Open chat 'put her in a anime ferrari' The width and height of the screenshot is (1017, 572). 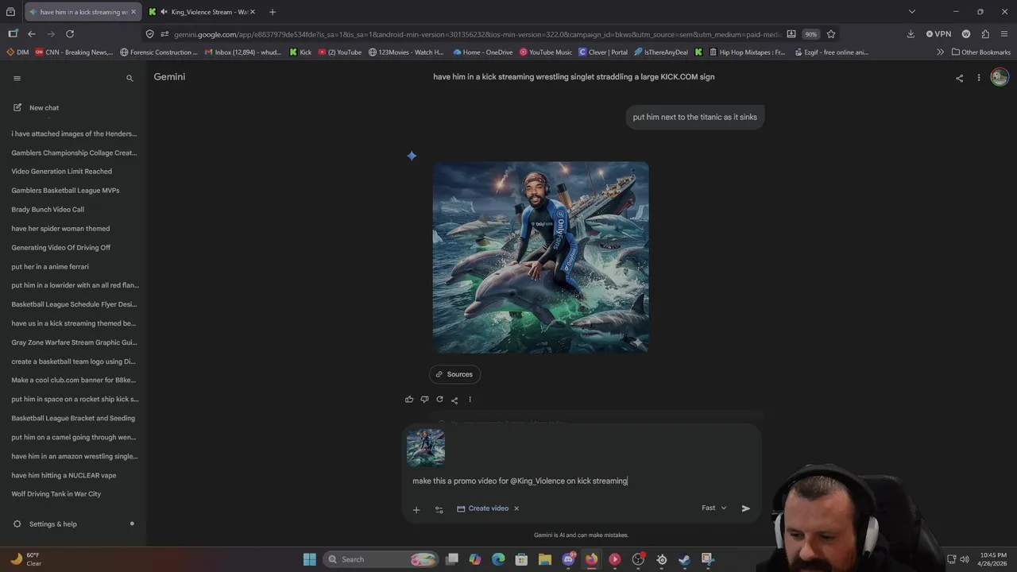[x=50, y=267]
